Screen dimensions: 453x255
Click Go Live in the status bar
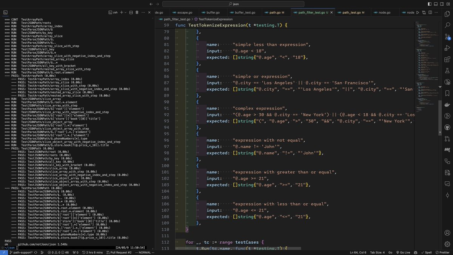403,252
